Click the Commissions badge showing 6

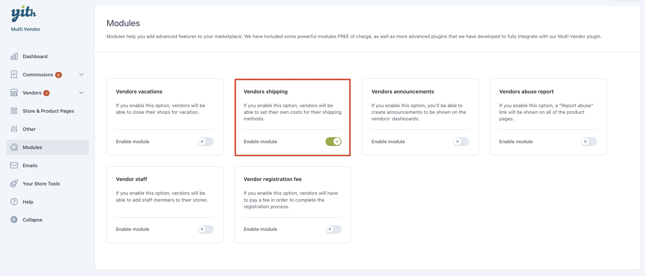(58, 75)
